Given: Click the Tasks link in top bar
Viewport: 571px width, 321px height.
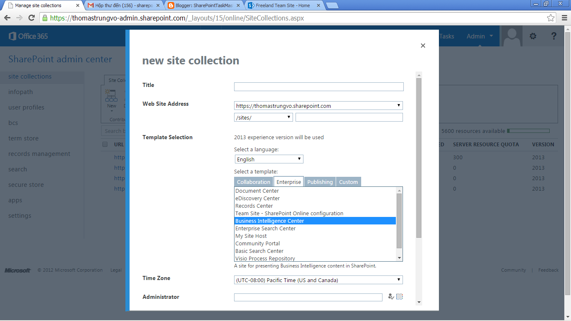Looking at the screenshot, I should pos(447,36).
